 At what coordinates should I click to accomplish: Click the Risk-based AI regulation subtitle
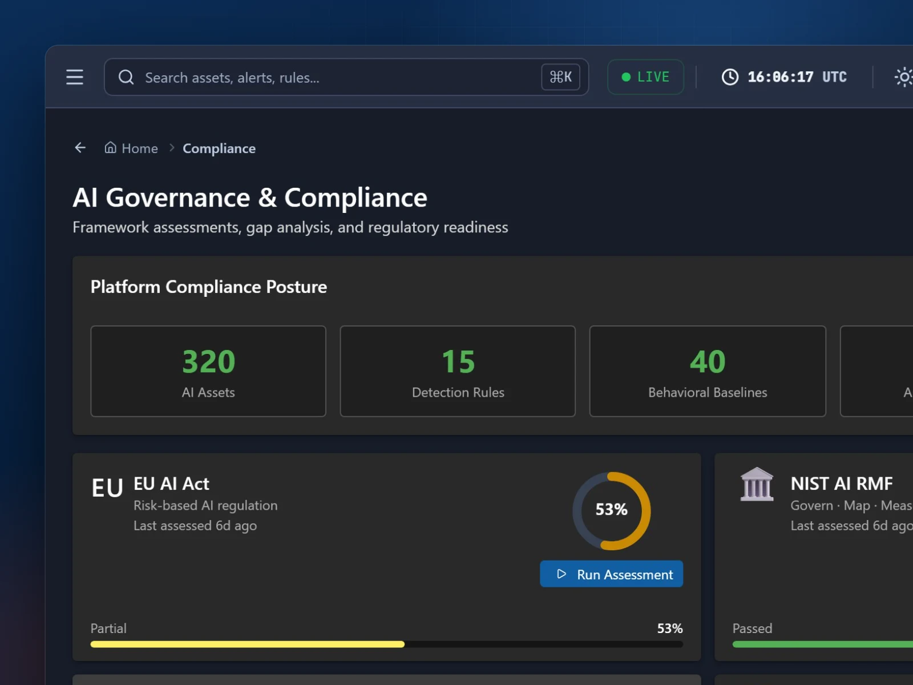tap(205, 506)
